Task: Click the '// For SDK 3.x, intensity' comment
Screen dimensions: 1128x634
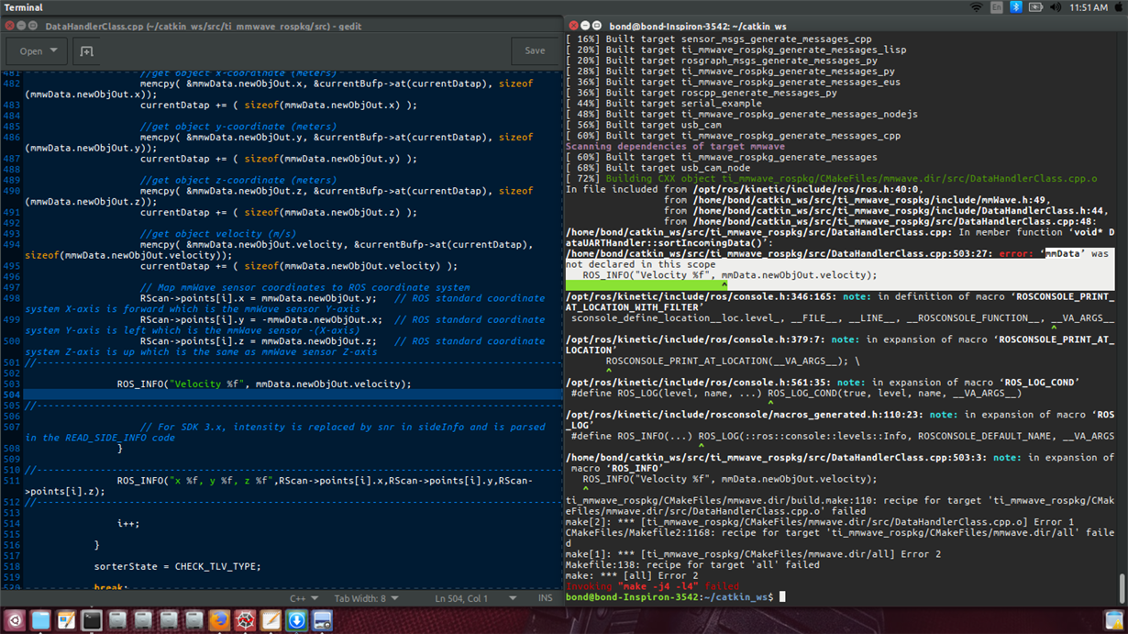Action: click(343, 427)
